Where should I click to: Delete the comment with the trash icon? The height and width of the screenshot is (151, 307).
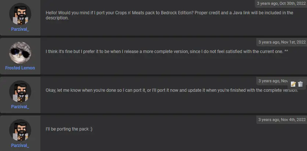[x=300, y=84]
